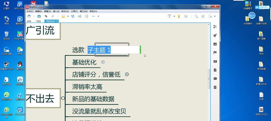271x121 pixels.
Task: Open 抖音素材 desktop folder
Action: (248, 20)
